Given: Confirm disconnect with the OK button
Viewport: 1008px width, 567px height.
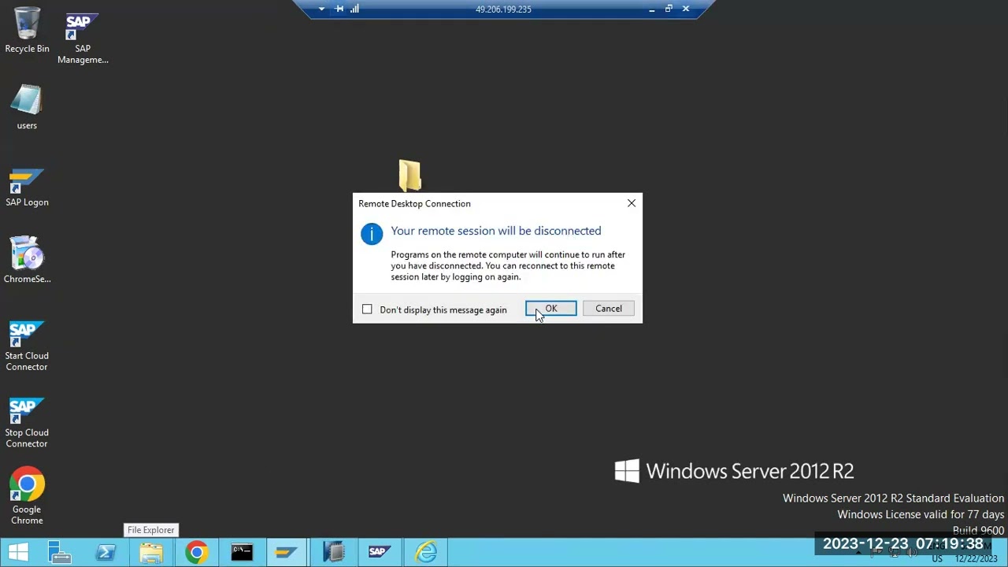Looking at the screenshot, I should point(551,309).
